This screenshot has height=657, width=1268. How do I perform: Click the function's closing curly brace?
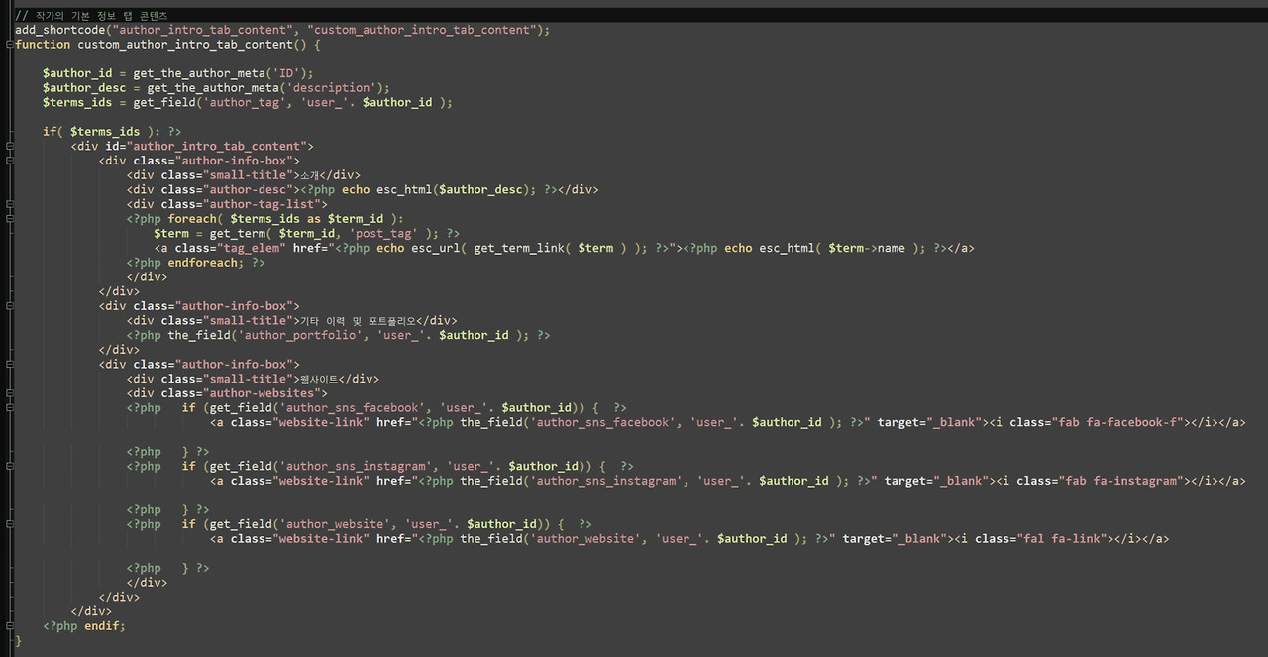click(x=18, y=640)
